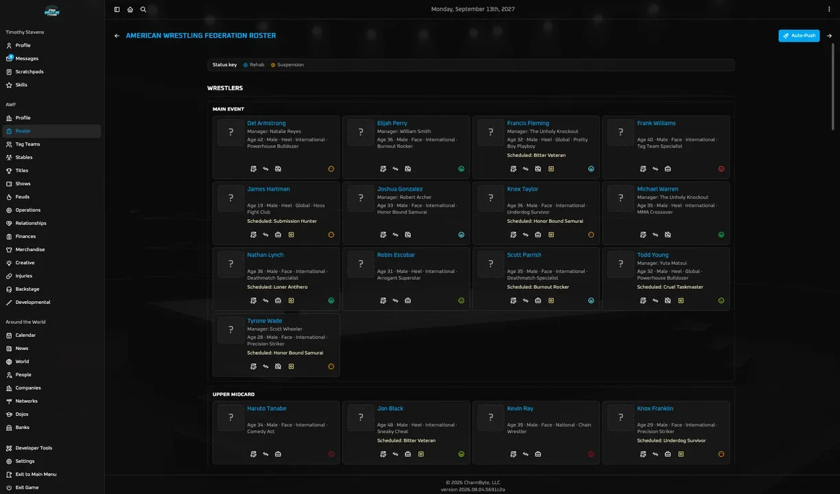Click Exit Game in the sidebar
This screenshot has width=840, height=494.
pos(51,487)
